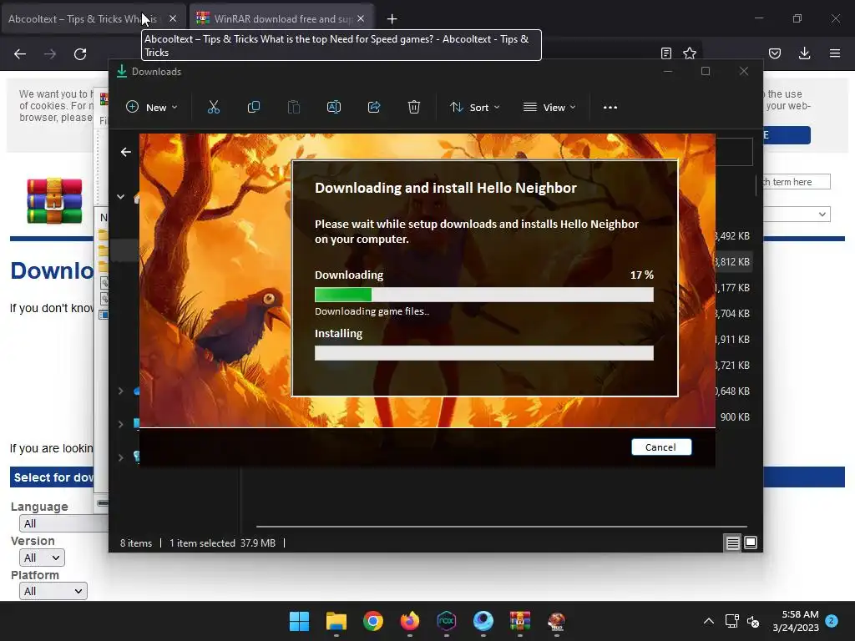Toggle browser reader view icon
The height and width of the screenshot is (641, 855).
665,53
